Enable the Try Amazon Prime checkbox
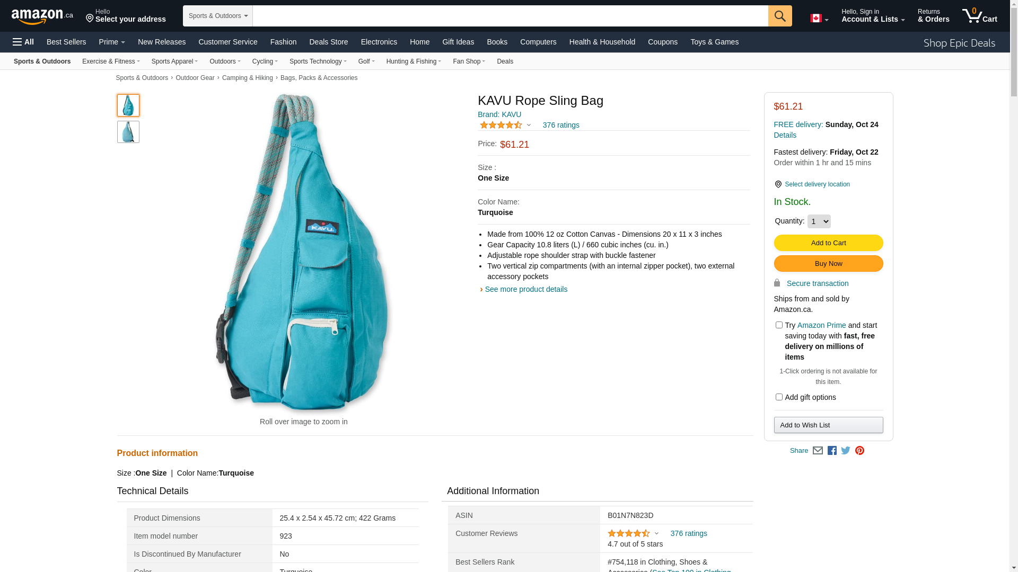 [779, 325]
